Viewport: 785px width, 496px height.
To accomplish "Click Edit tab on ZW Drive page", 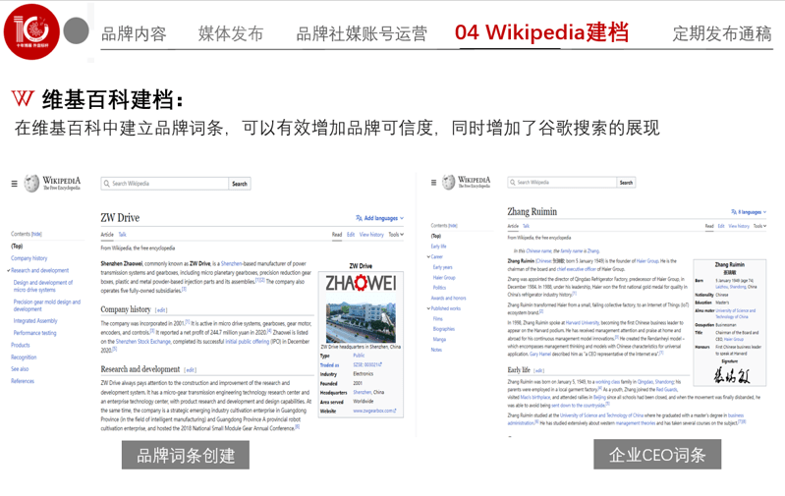I will coord(351,235).
